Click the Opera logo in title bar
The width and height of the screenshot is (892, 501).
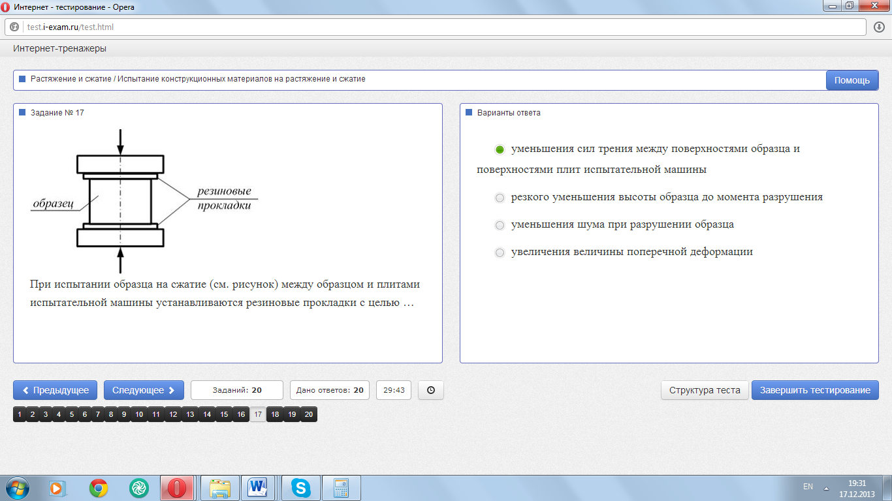tap(6, 6)
